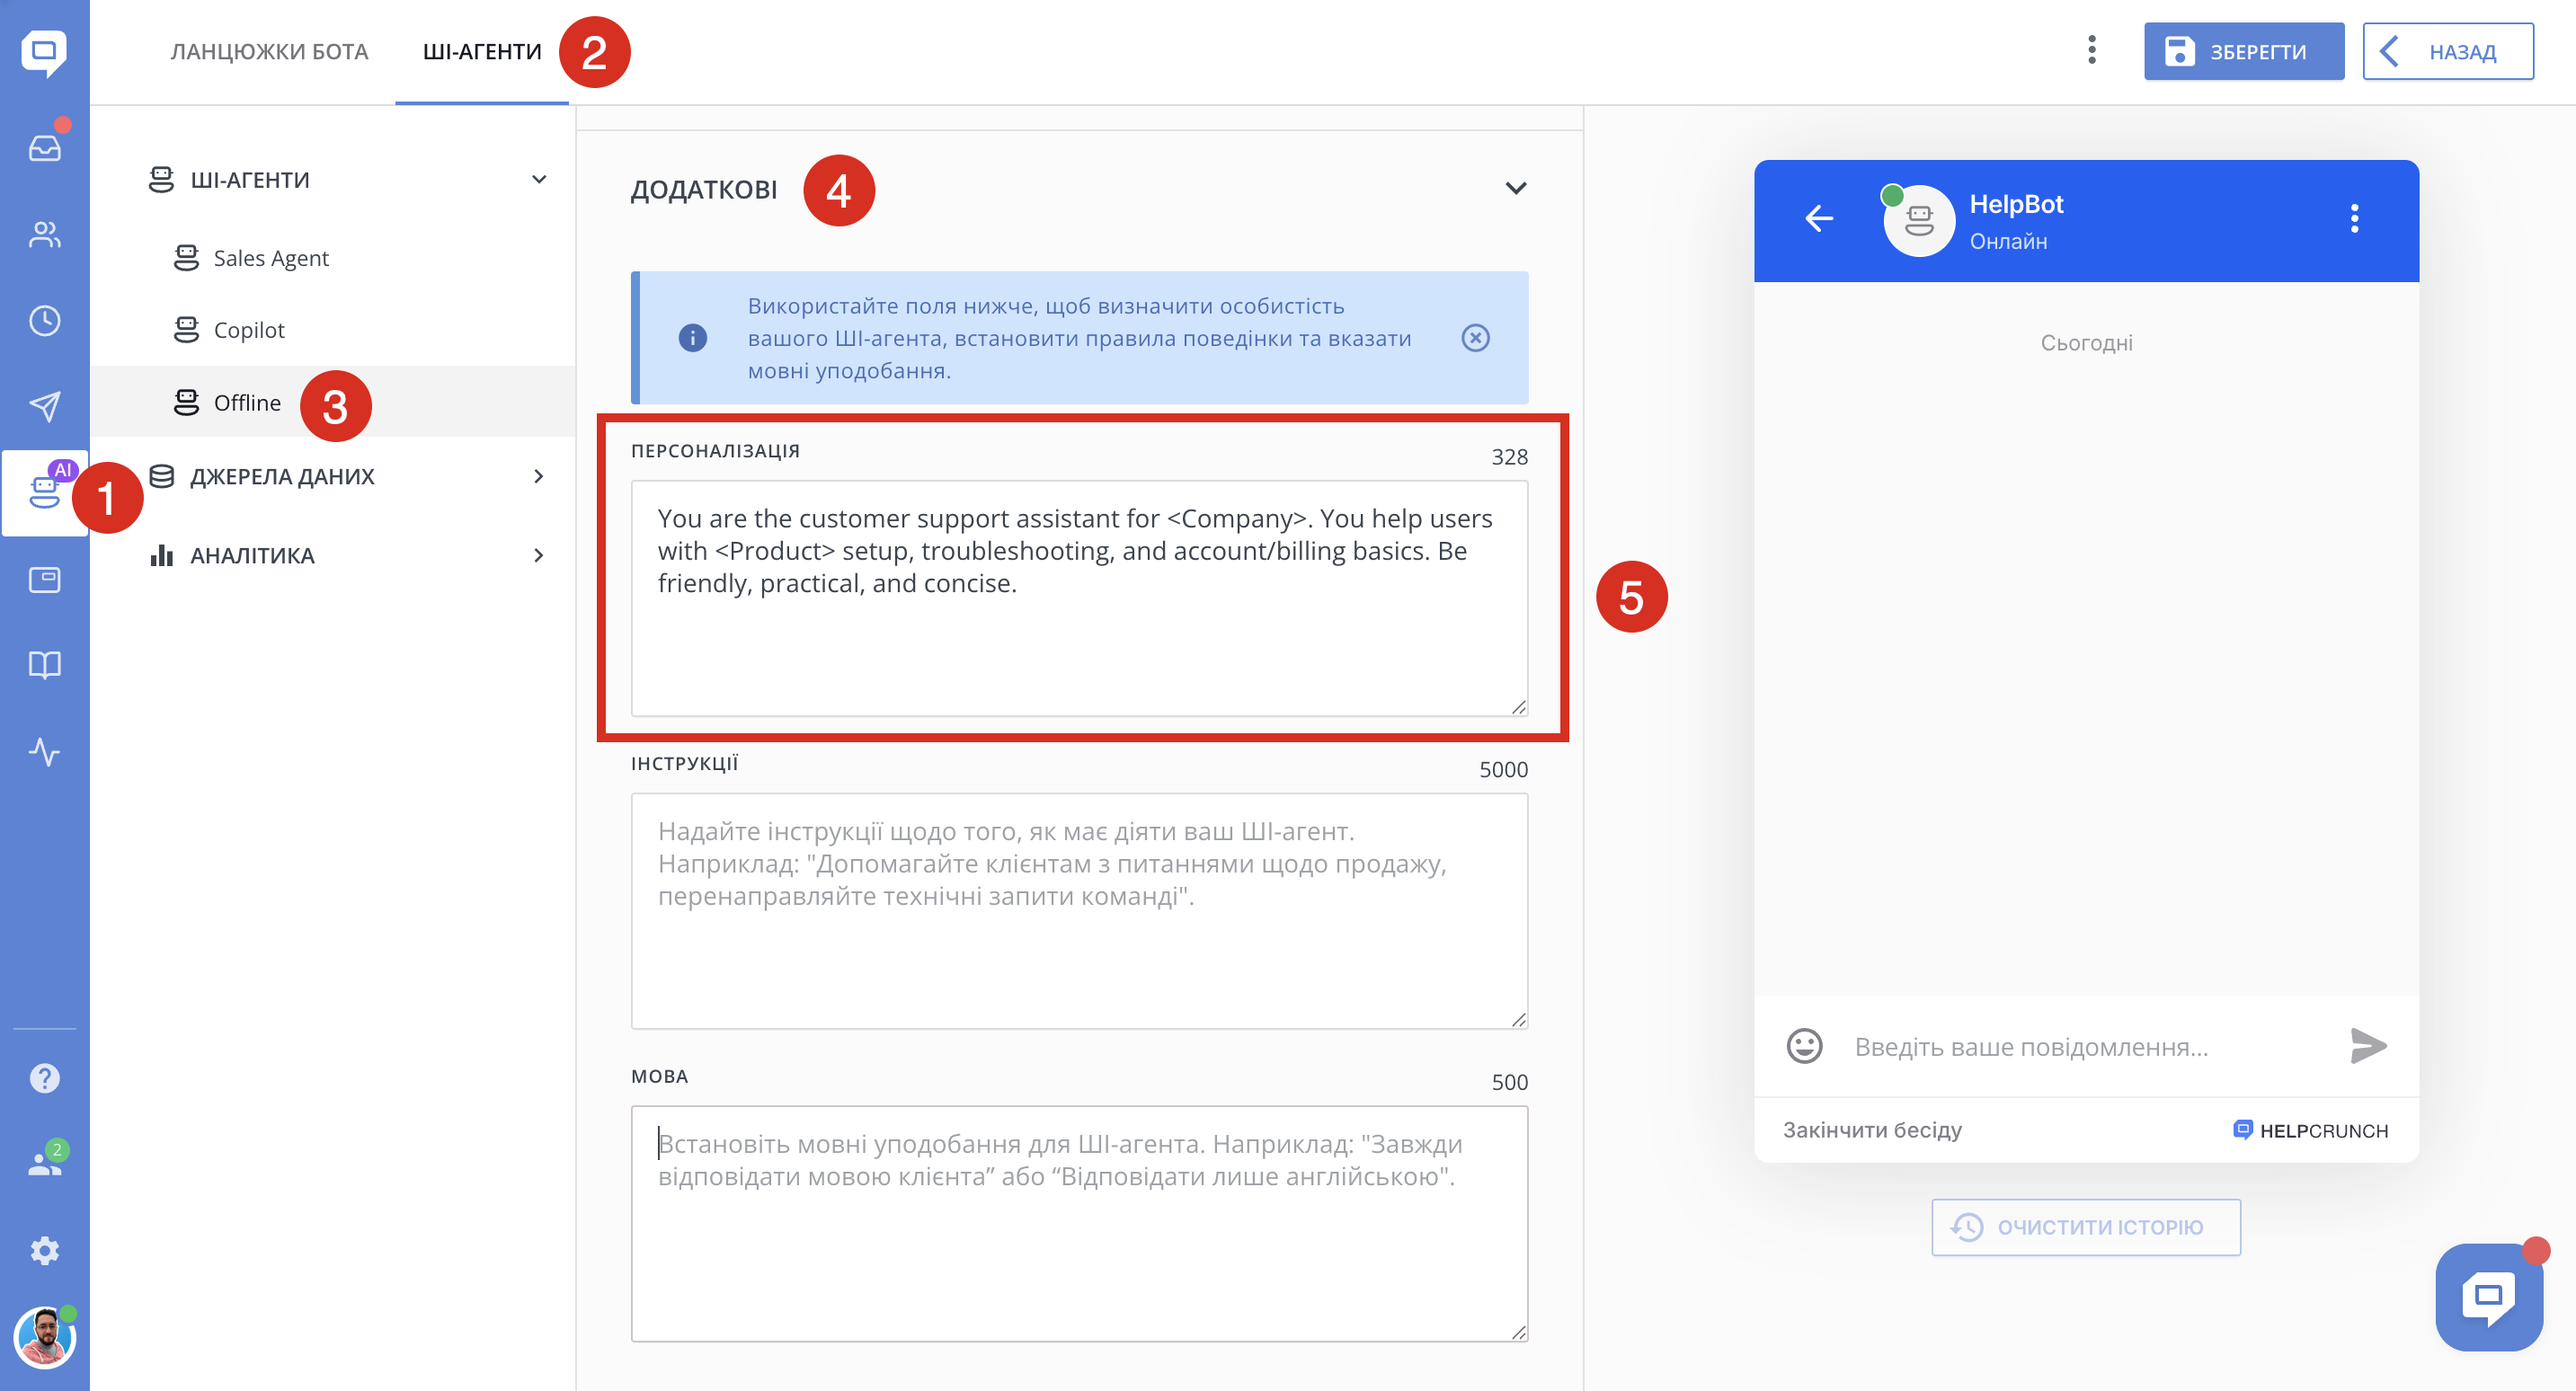Viewport: 2576px width, 1391px height.
Task: Collapse the ДОДАТКОВІ section chevron
Action: (1515, 188)
